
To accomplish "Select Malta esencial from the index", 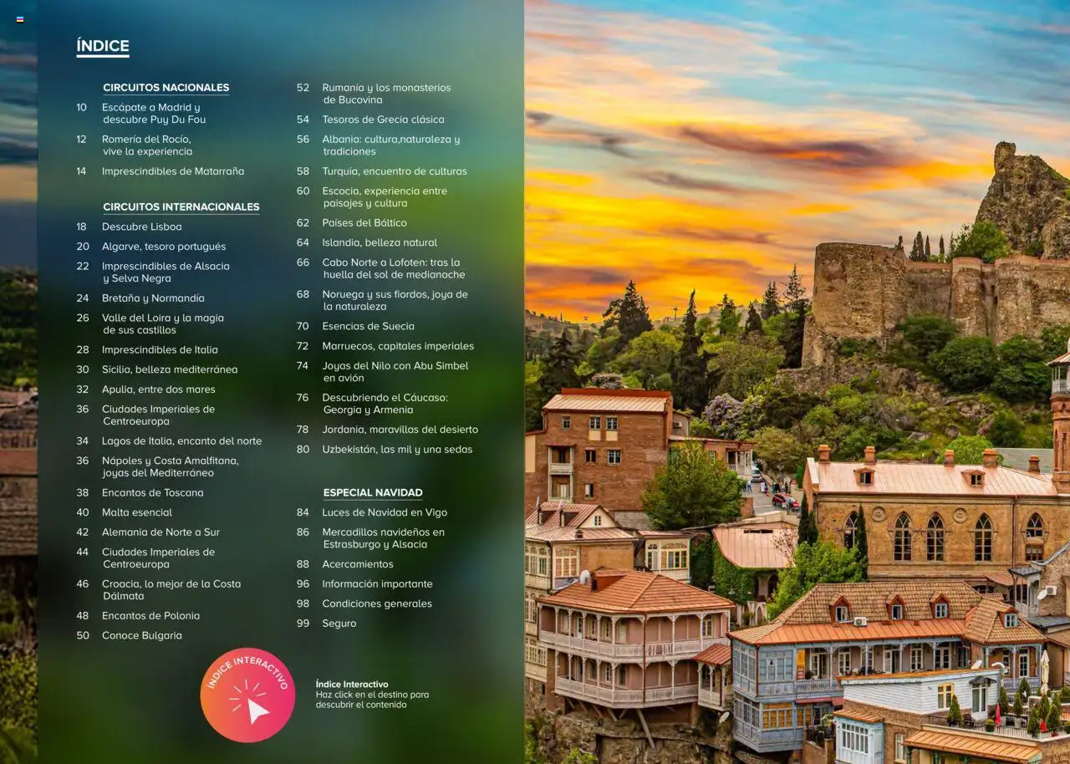I will (137, 512).
